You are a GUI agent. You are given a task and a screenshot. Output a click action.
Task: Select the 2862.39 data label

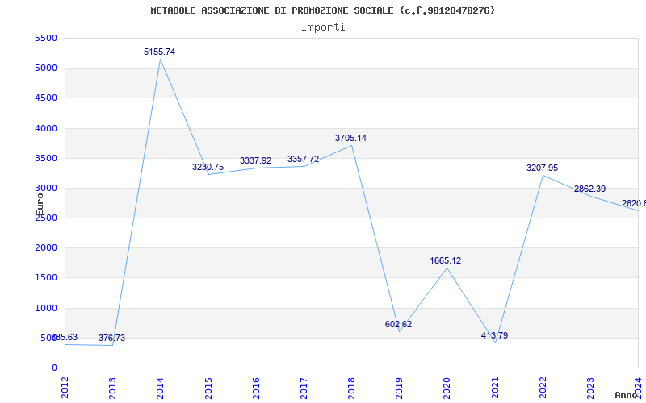point(590,189)
